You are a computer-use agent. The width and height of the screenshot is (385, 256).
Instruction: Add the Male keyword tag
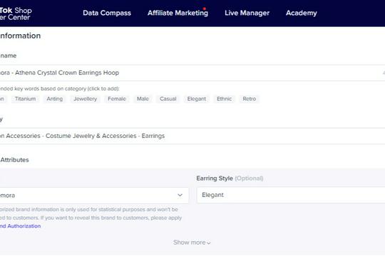(143, 99)
